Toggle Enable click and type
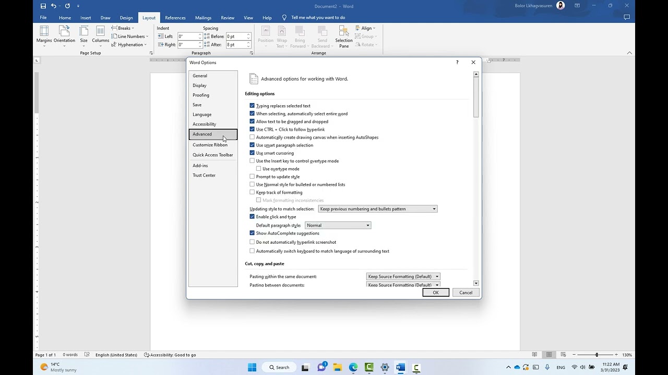 pyautogui.click(x=252, y=217)
